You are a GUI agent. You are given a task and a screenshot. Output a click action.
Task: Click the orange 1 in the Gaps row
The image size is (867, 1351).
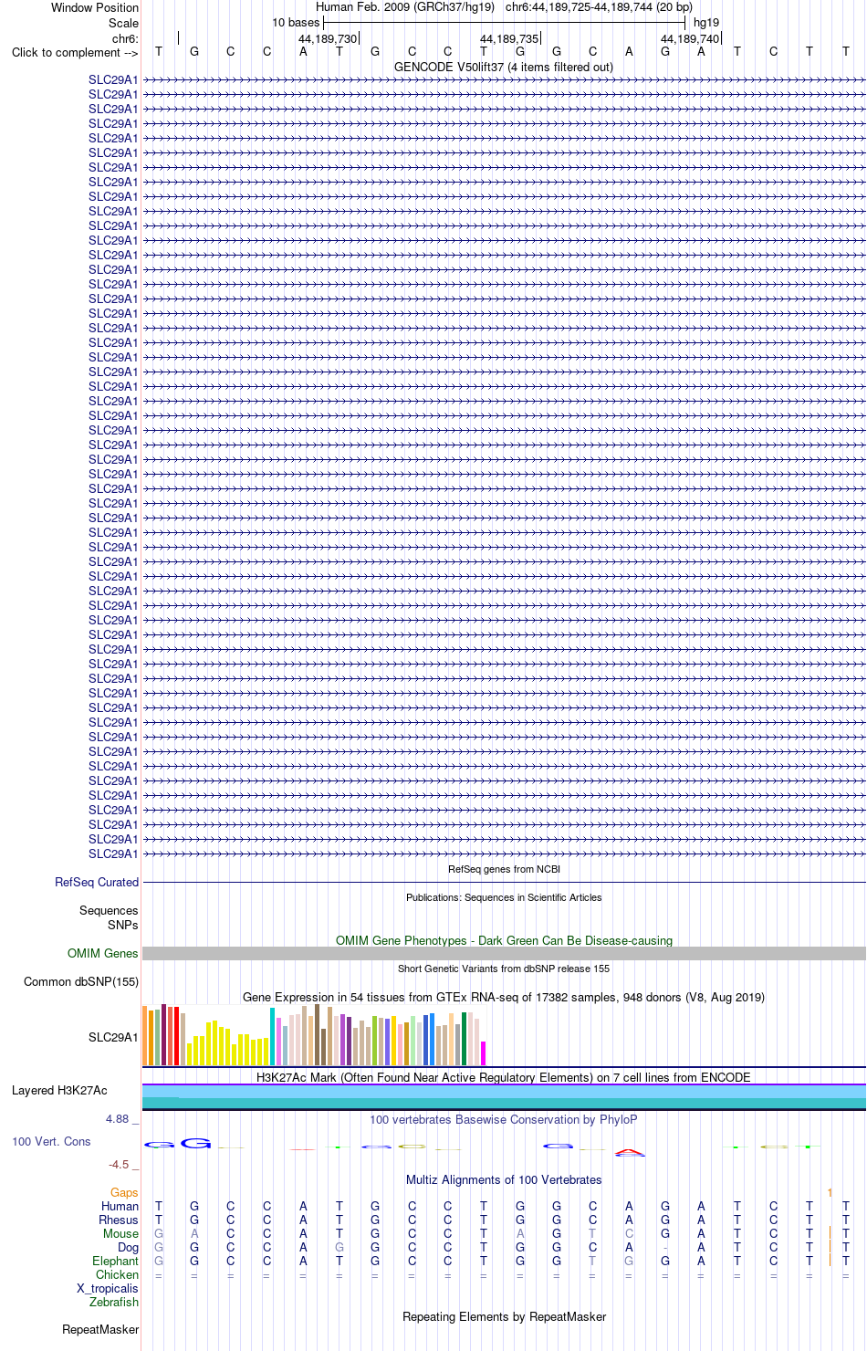(830, 1192)
